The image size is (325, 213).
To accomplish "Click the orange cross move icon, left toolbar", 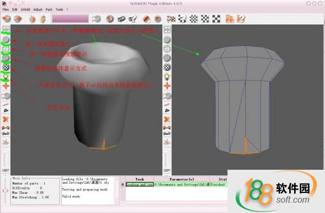I will 6,86.
